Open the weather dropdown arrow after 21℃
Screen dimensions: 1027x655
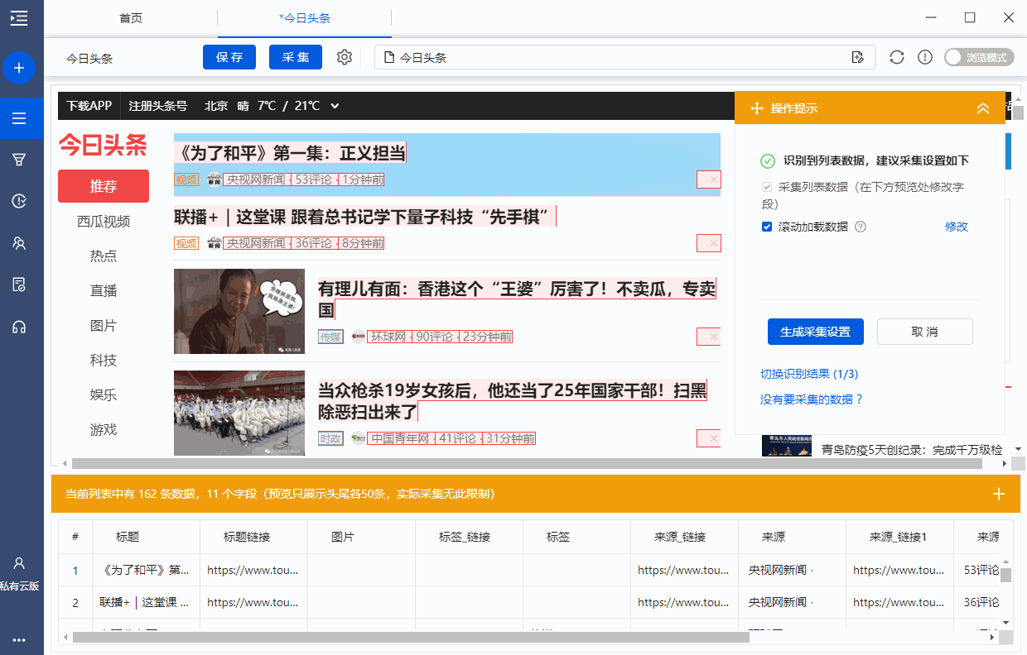334,106
